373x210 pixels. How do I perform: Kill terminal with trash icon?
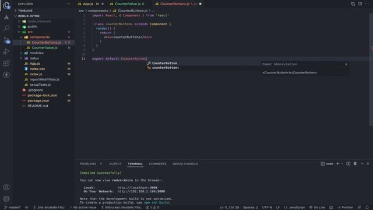click(x=355, y=163)
